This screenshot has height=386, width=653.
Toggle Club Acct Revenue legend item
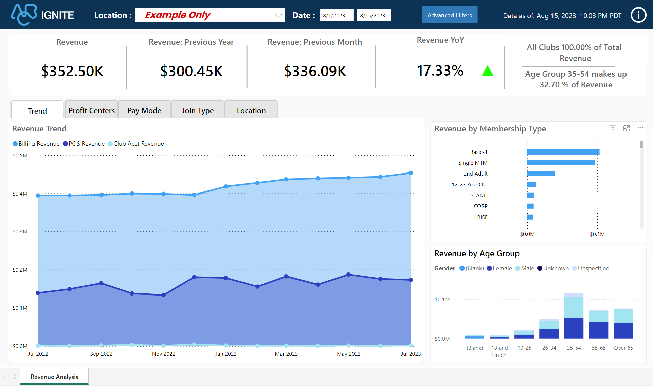point(136,144)
